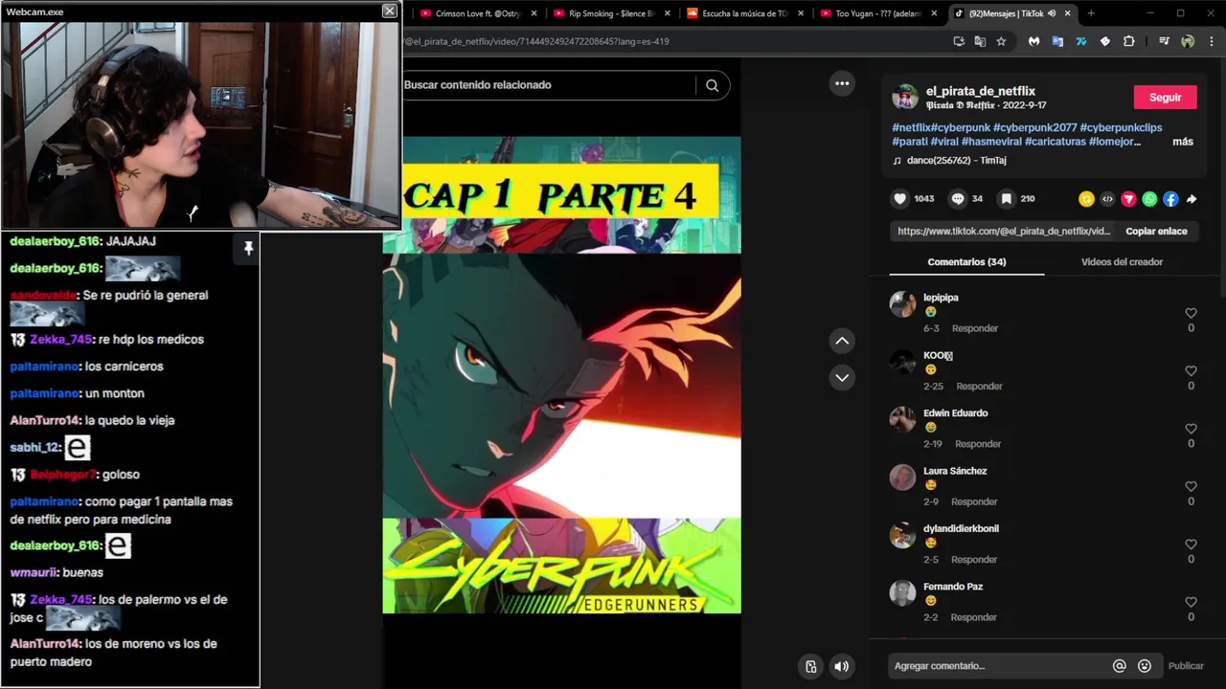This screenshot has width=1226, height=689.
Task: Go to previous video with up chevron
Action: tap(842, 341)
